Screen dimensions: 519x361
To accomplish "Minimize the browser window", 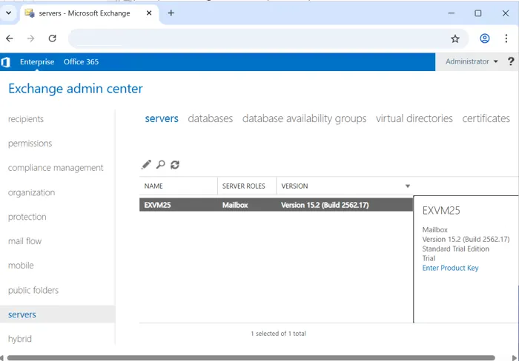I will [x=451, y=13].
